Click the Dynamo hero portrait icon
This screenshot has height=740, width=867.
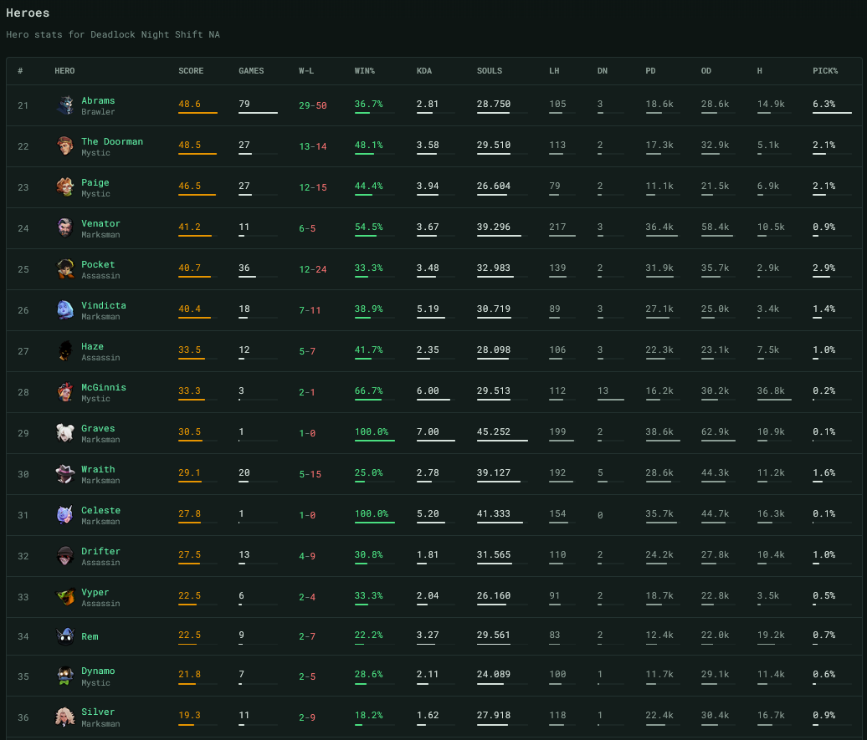[x=65, y=676]
